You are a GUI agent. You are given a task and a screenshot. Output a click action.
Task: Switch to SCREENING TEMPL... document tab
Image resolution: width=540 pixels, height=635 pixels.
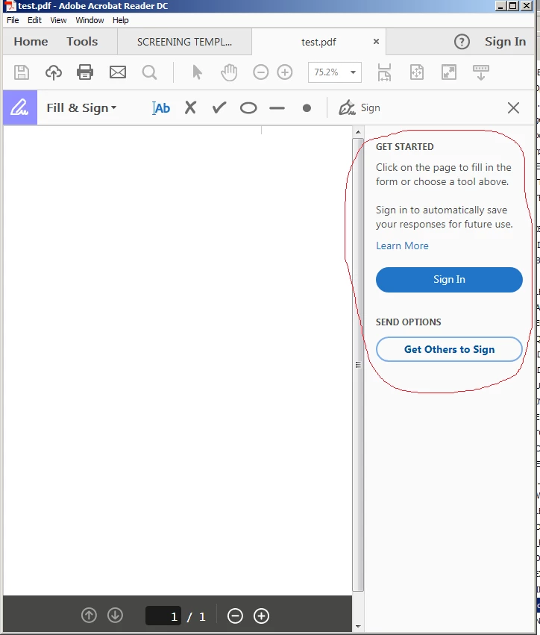tap(184, 42)
